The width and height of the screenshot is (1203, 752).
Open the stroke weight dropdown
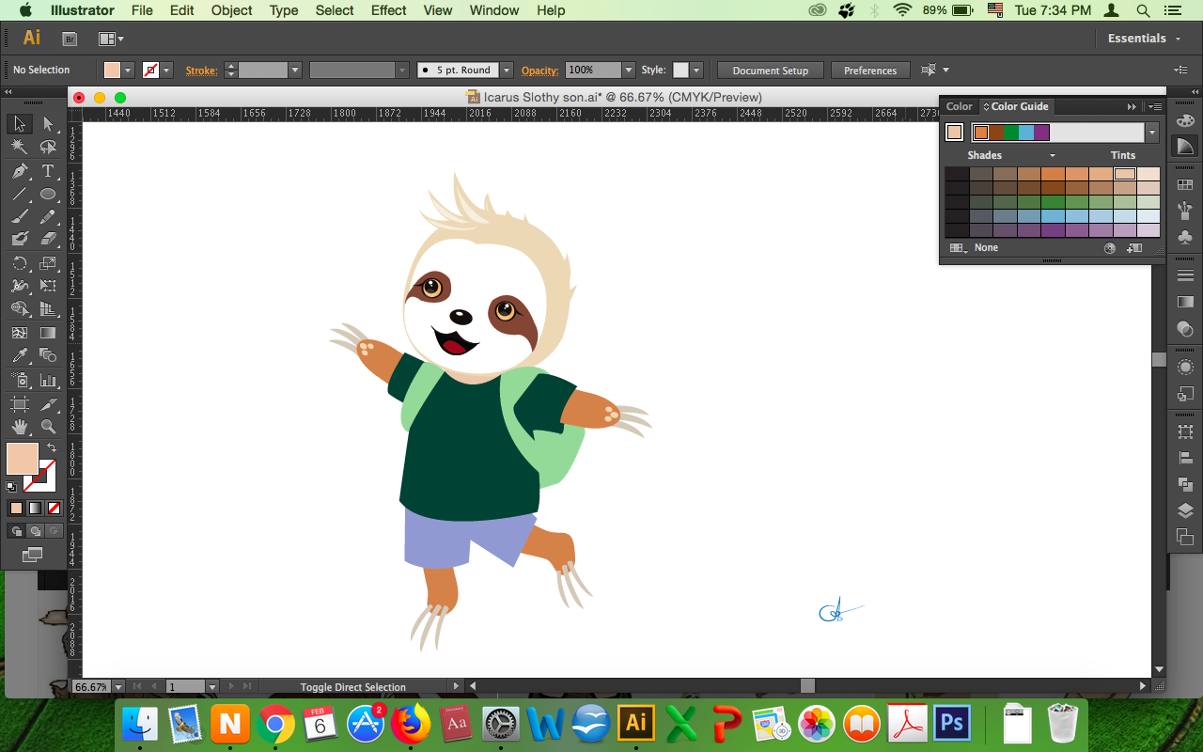[x=295, y=70]
